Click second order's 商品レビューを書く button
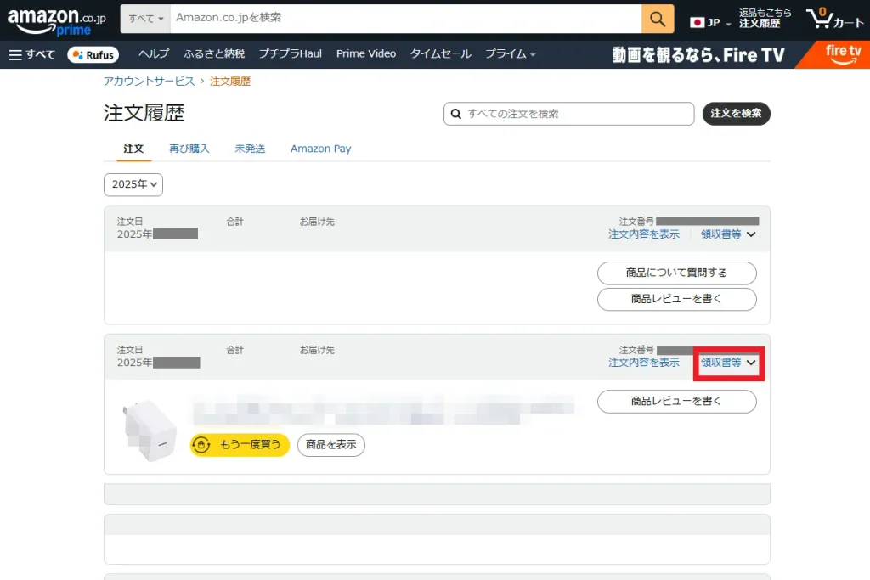This screenshot has width=870, height=580. coord(677,402)
